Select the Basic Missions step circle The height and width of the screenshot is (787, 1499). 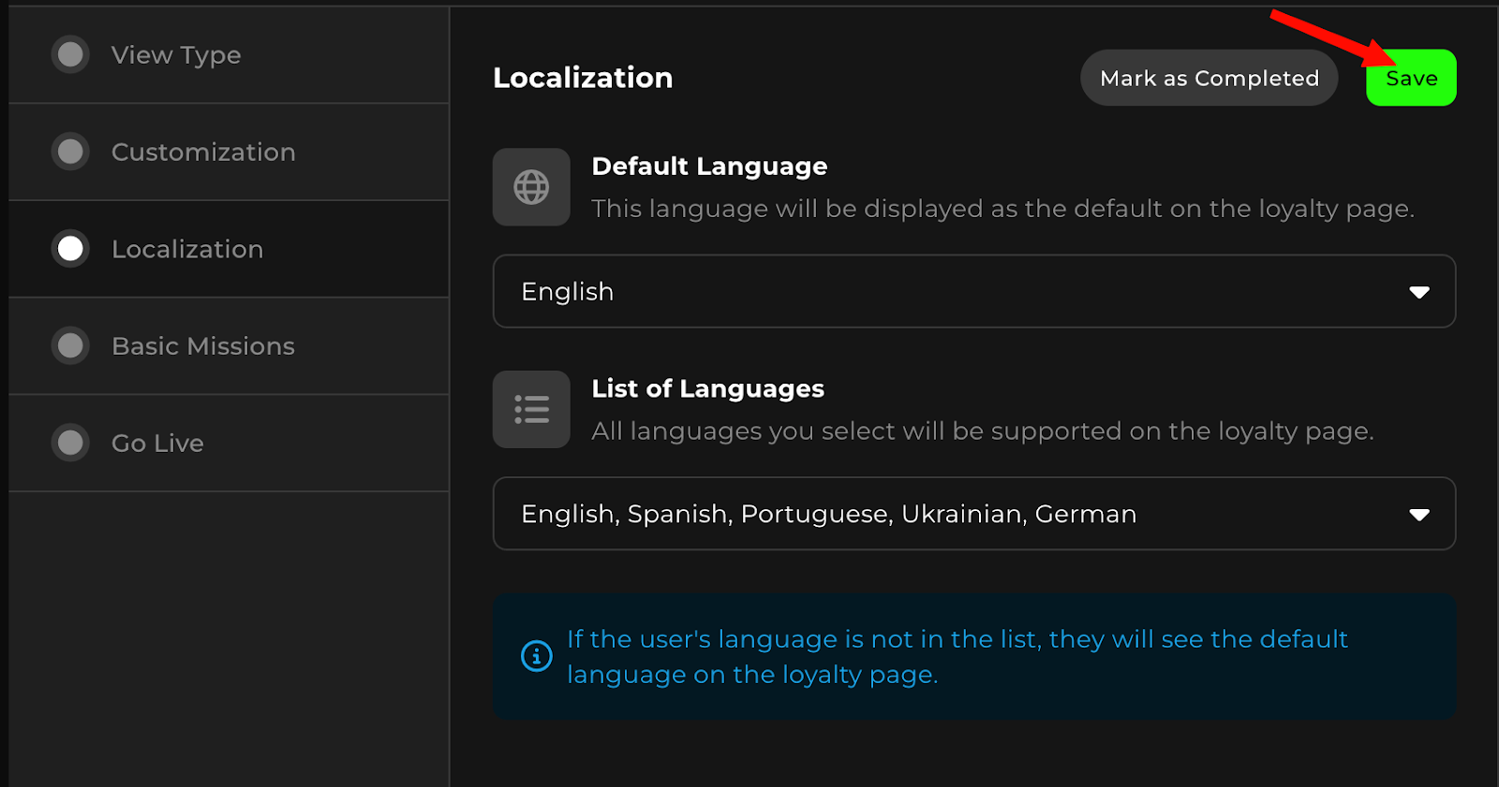[70, 346]
